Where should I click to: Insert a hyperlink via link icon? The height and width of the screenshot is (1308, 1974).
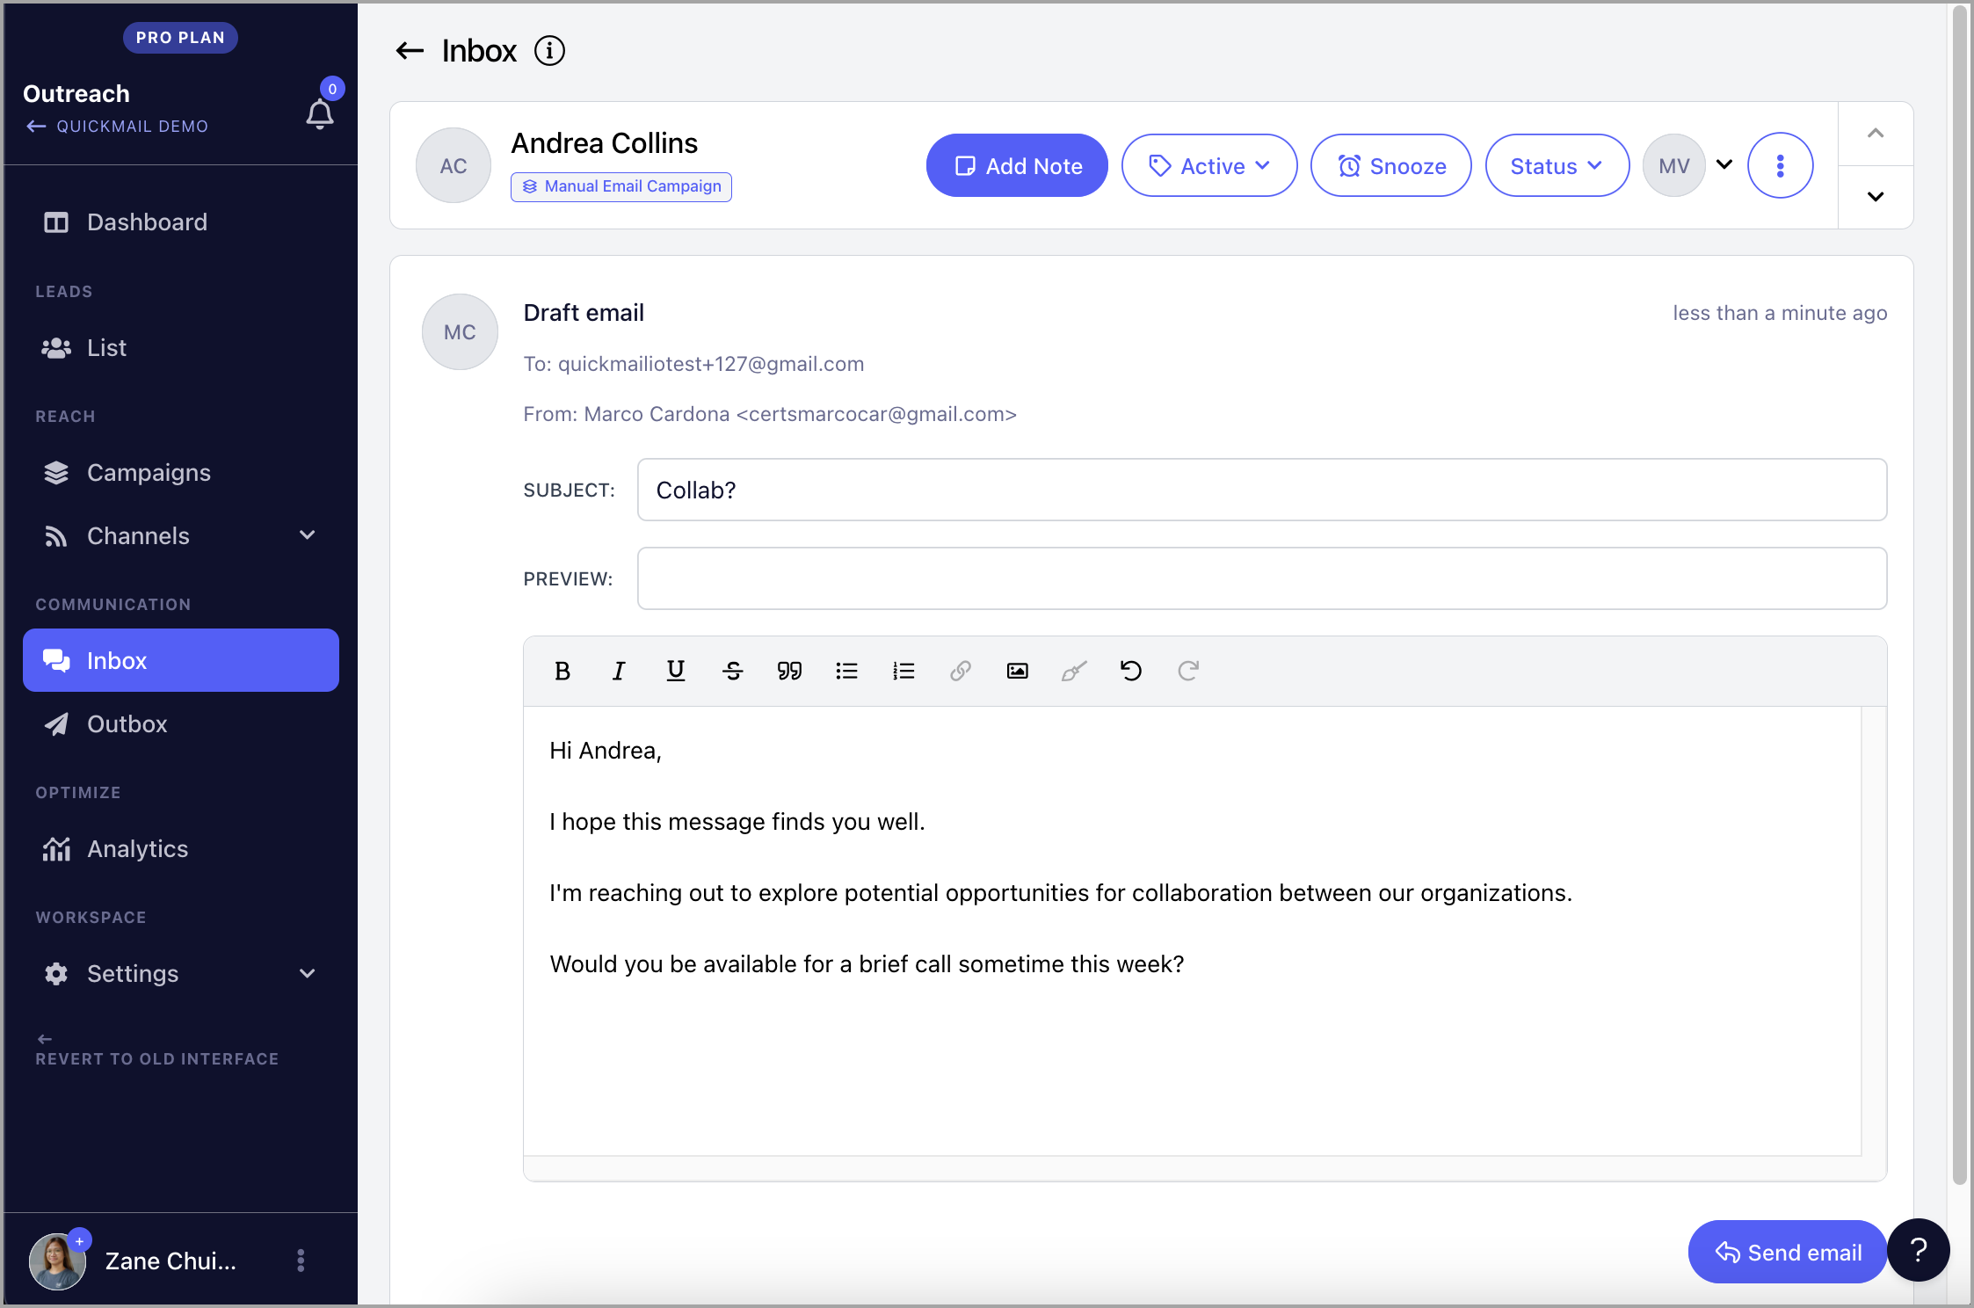(x=961, y=672)
